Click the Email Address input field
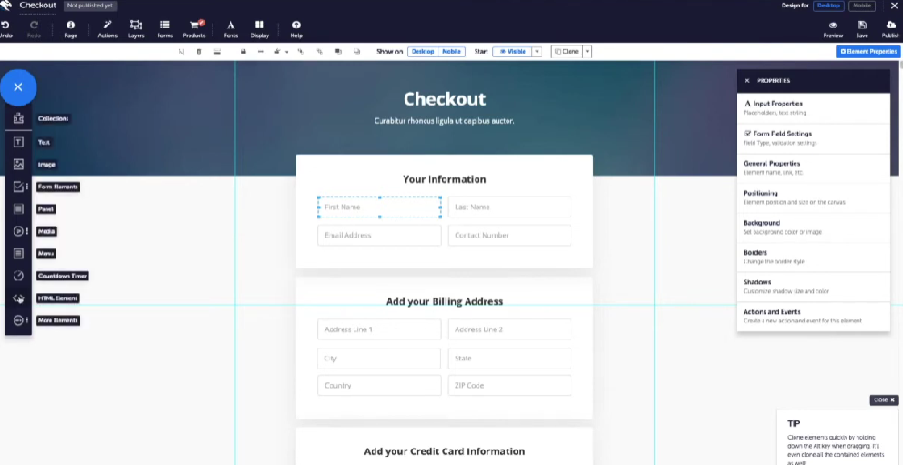Screen dimensions: 903x465 [x=379, y=235]
